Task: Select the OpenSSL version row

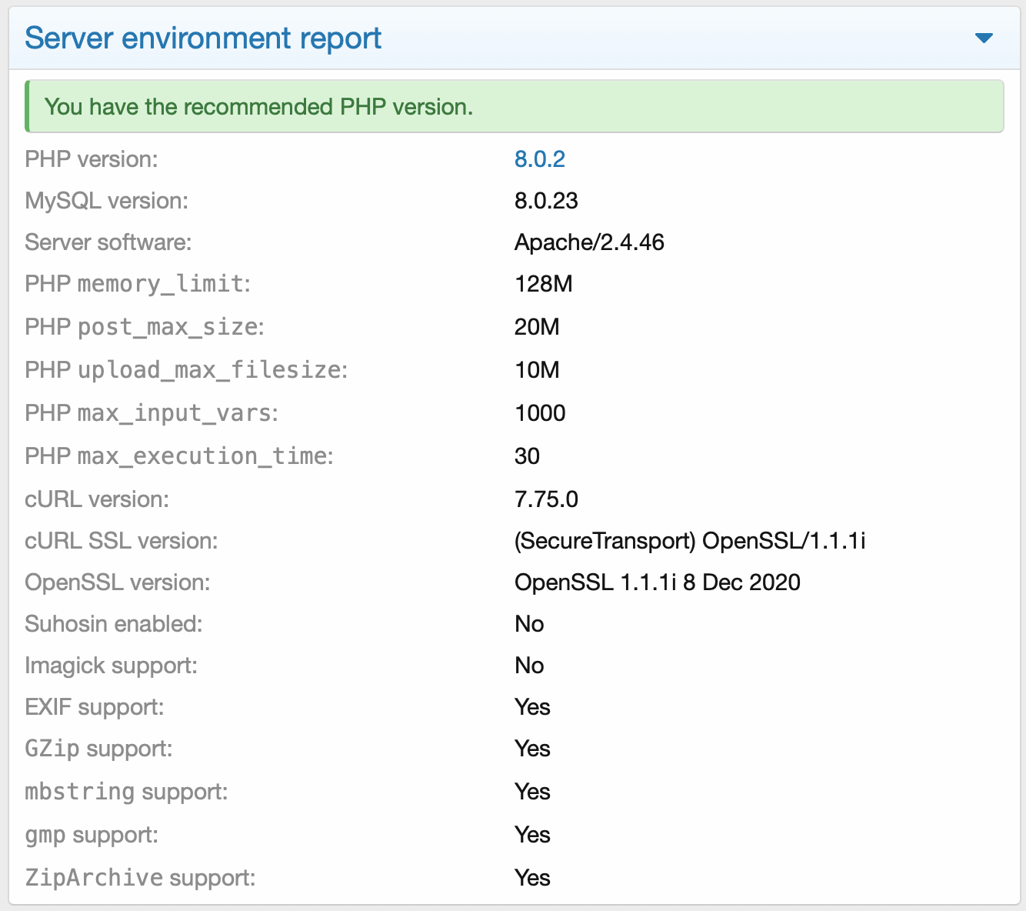Action: pos(658,582)
